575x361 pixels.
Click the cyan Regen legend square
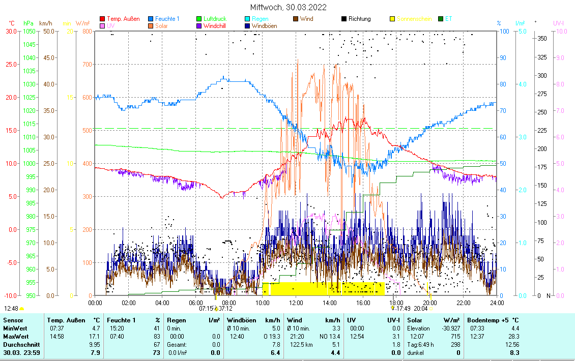click(x=248, y=19)
